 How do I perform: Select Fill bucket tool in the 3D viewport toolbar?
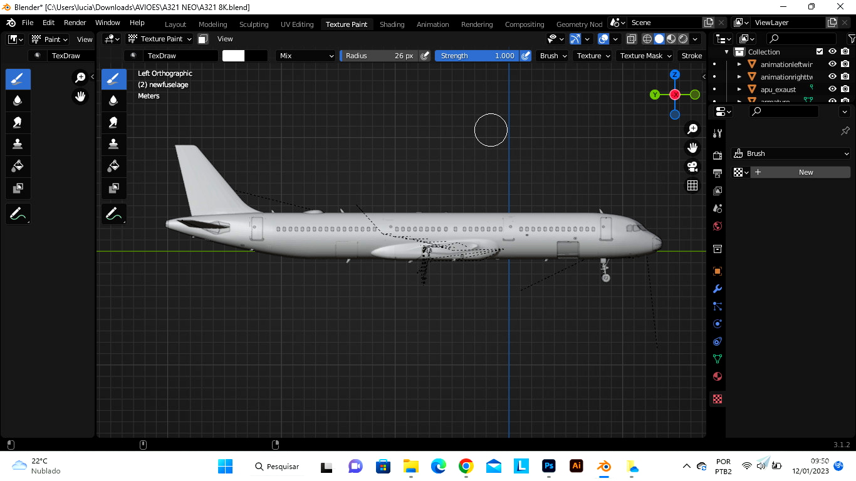pos(113,166)
